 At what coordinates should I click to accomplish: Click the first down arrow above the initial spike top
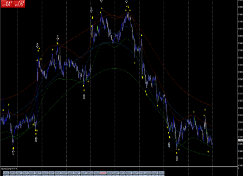click(x=38, y=46)
